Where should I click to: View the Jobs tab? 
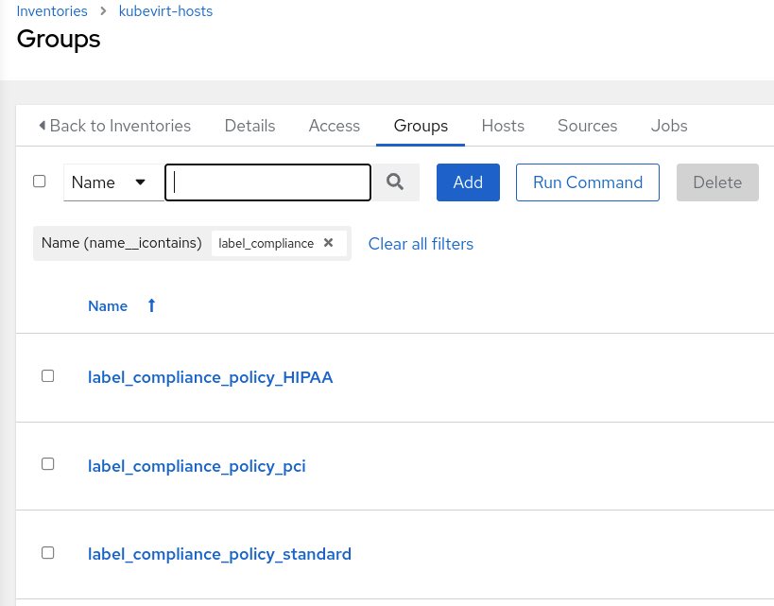(x=669, y=126)
